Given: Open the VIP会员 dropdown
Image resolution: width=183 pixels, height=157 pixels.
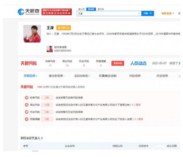Looking at the screenshot, I should (x=168, y=13).
